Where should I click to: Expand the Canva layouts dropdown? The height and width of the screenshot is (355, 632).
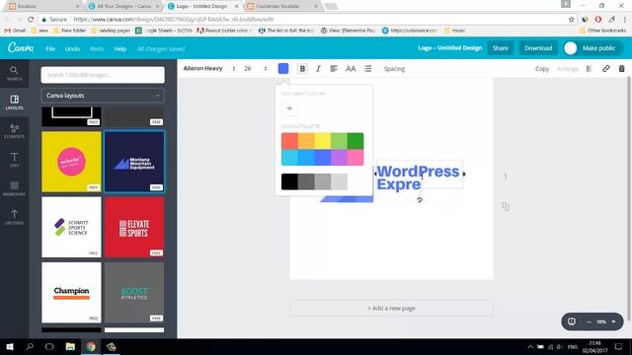[x=103, y=96]
